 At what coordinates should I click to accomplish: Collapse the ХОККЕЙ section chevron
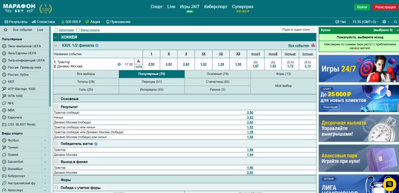(56, 37)
